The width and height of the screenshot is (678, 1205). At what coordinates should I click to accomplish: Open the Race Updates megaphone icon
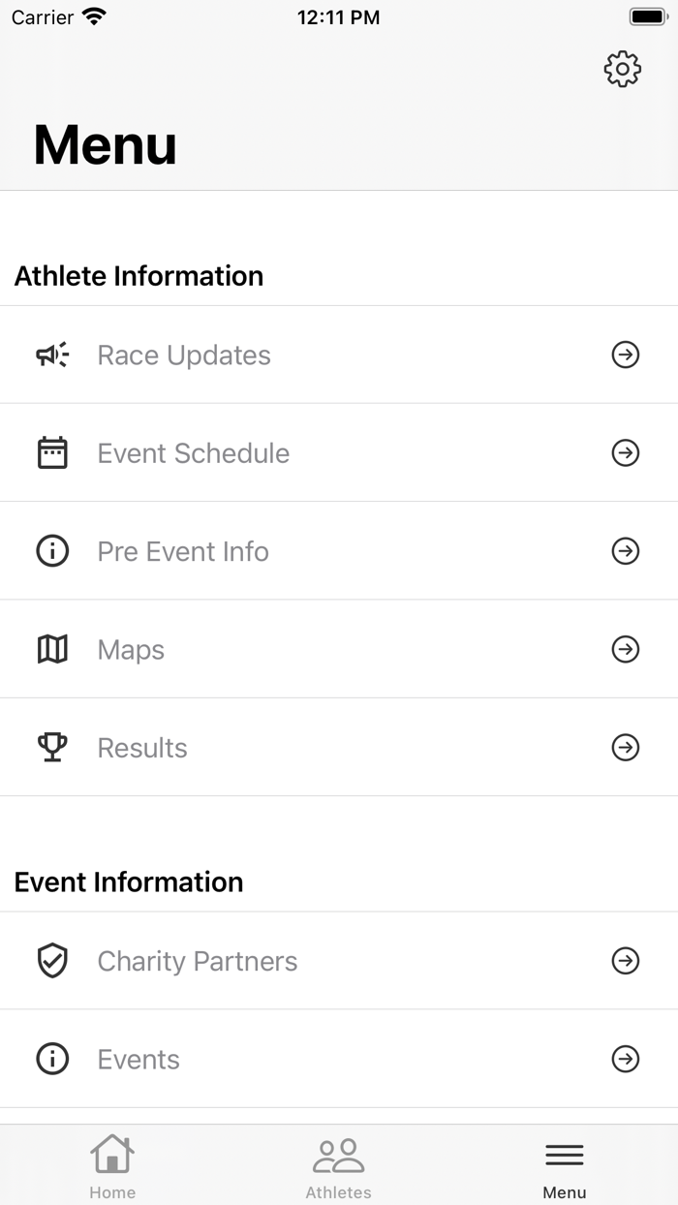(52, 355)
